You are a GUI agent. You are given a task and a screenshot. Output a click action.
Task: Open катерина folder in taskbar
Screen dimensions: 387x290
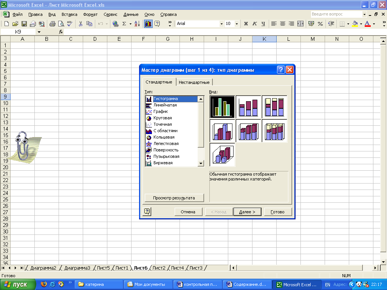click(x=98, y=284)
